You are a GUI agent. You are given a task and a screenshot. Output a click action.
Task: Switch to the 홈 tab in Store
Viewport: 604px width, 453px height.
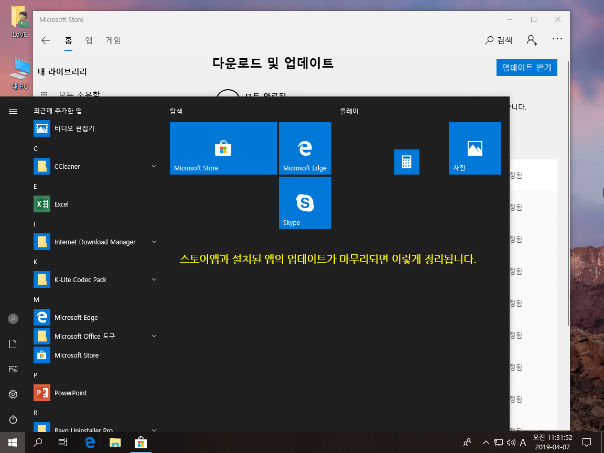[x=68, y=40]
